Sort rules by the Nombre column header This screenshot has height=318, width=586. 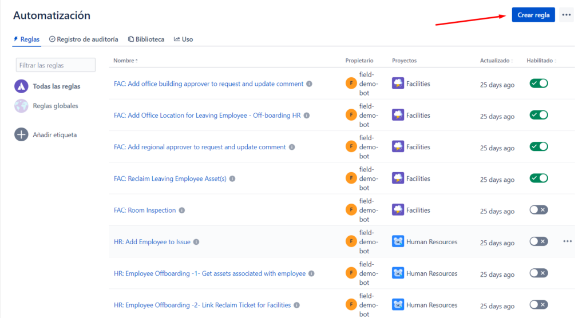125,61
